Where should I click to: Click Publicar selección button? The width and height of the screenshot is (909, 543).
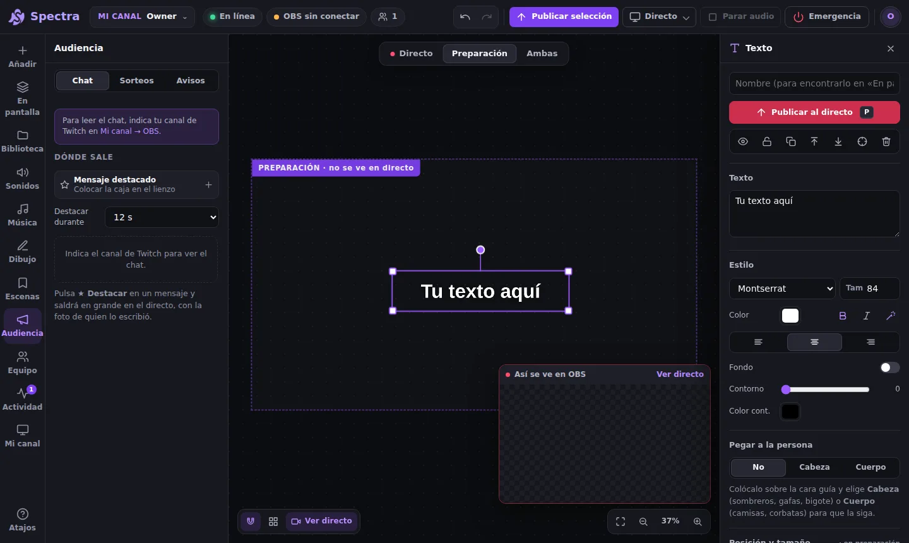click(x=564, y=17)
